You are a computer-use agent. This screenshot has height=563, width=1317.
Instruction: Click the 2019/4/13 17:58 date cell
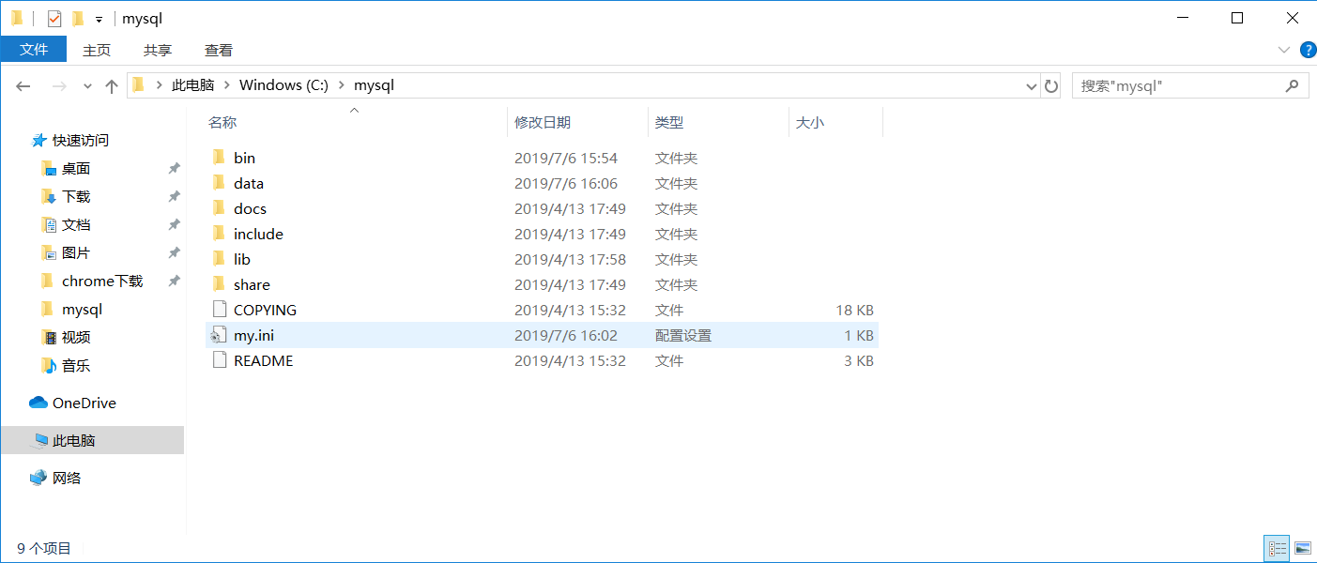(x=570, y=259)
